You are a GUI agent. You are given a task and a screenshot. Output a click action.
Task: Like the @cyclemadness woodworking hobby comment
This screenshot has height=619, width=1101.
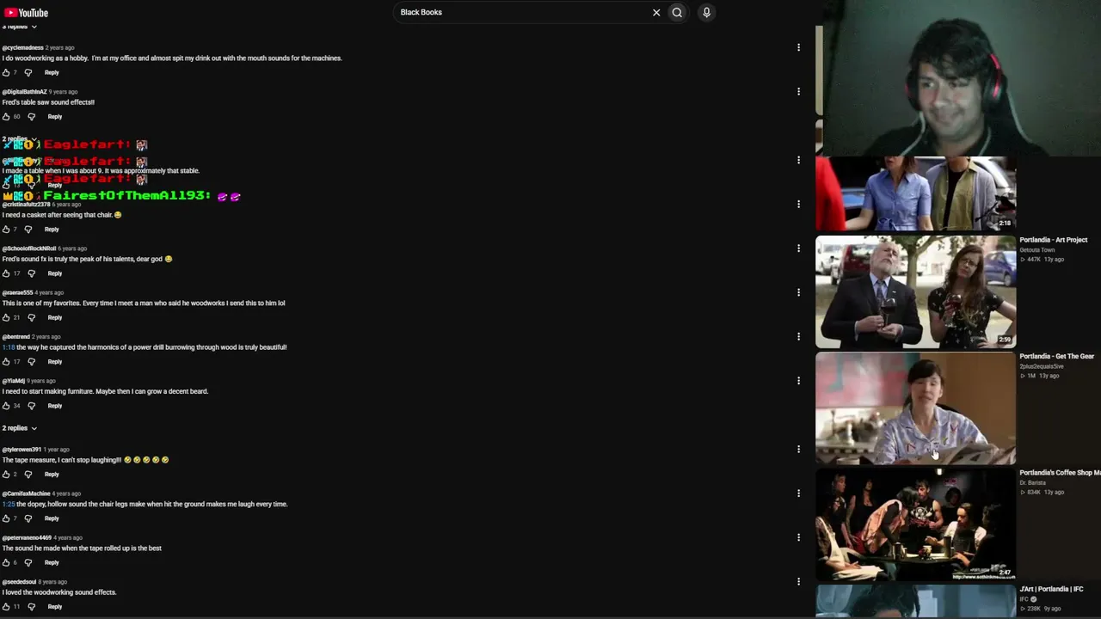point(6,72)
